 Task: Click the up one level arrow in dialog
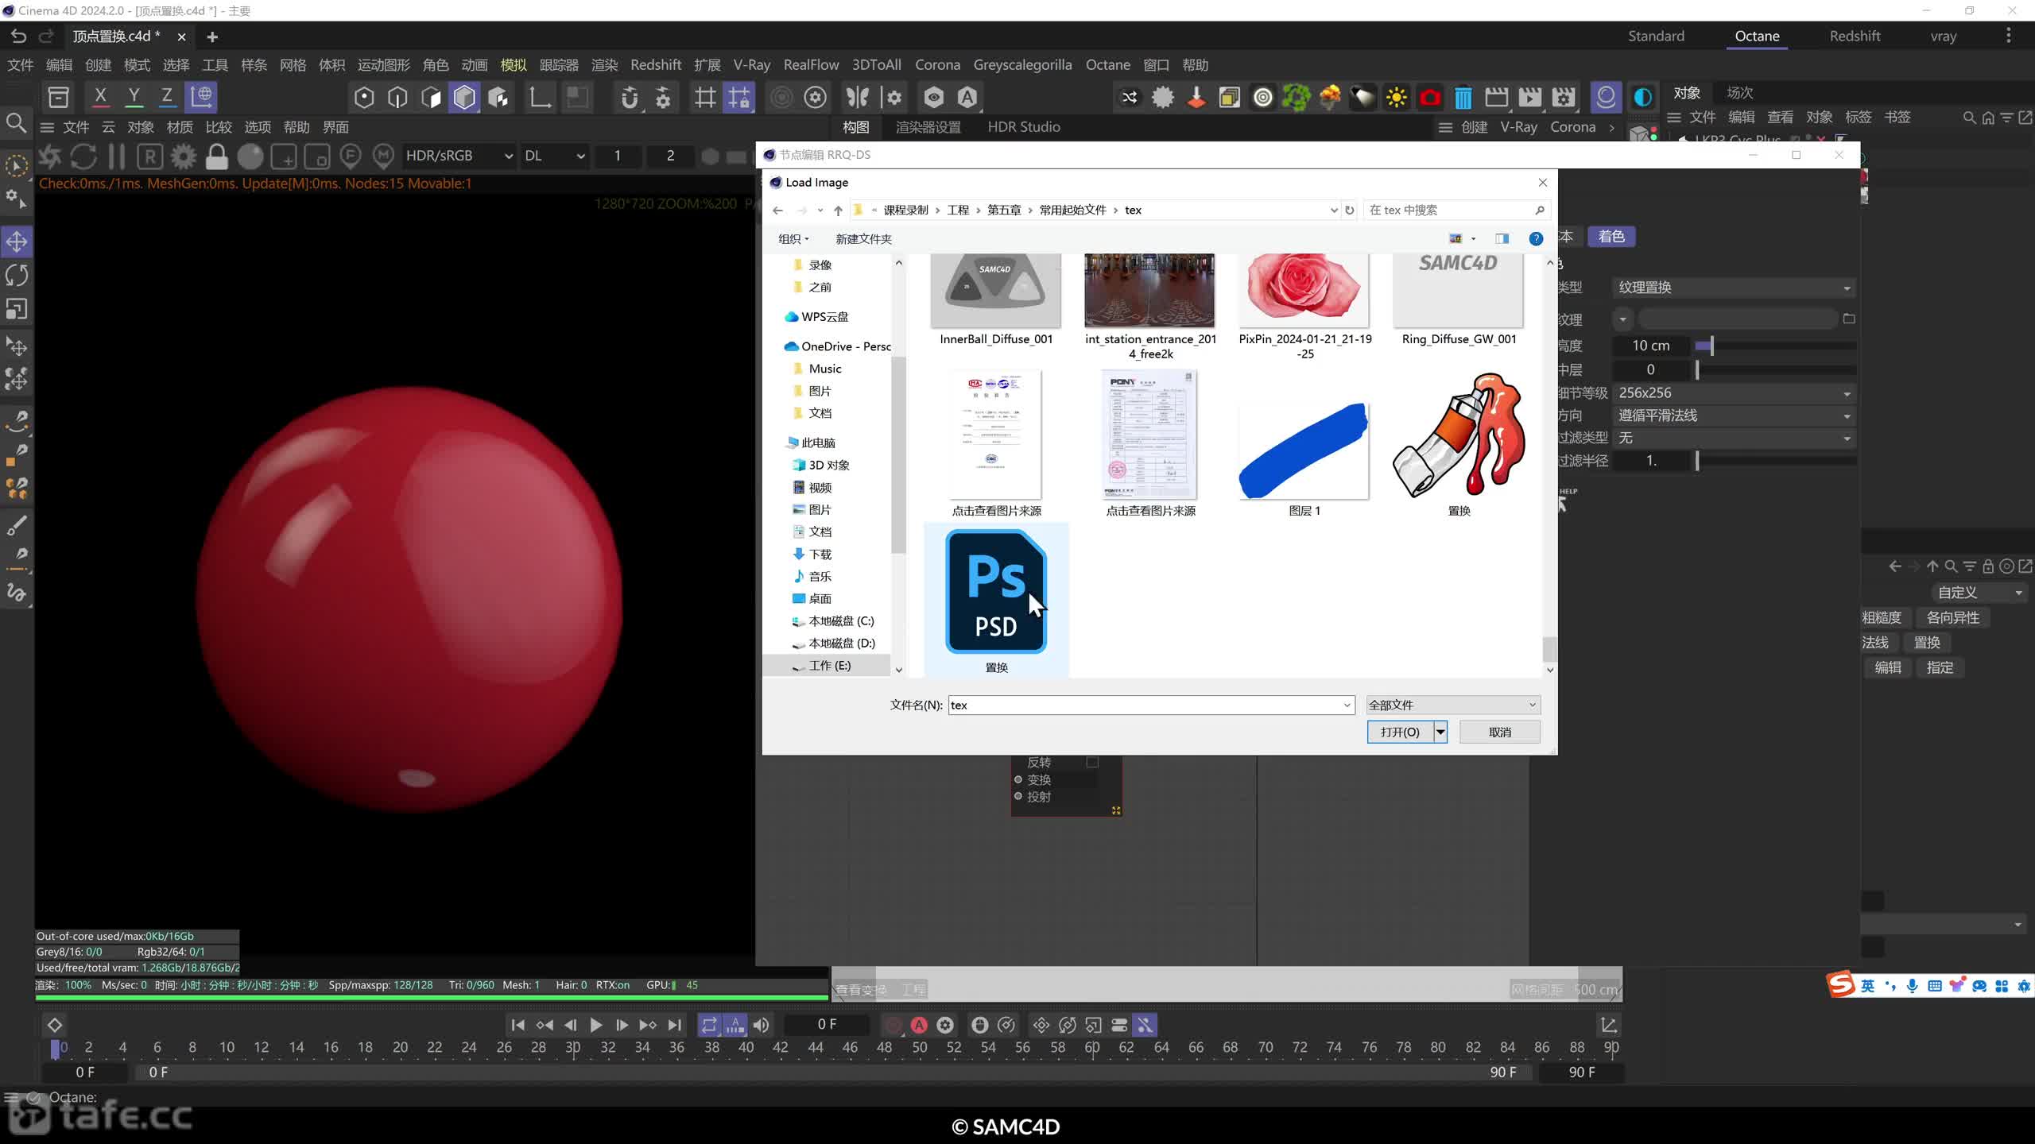tap(838, 210)
